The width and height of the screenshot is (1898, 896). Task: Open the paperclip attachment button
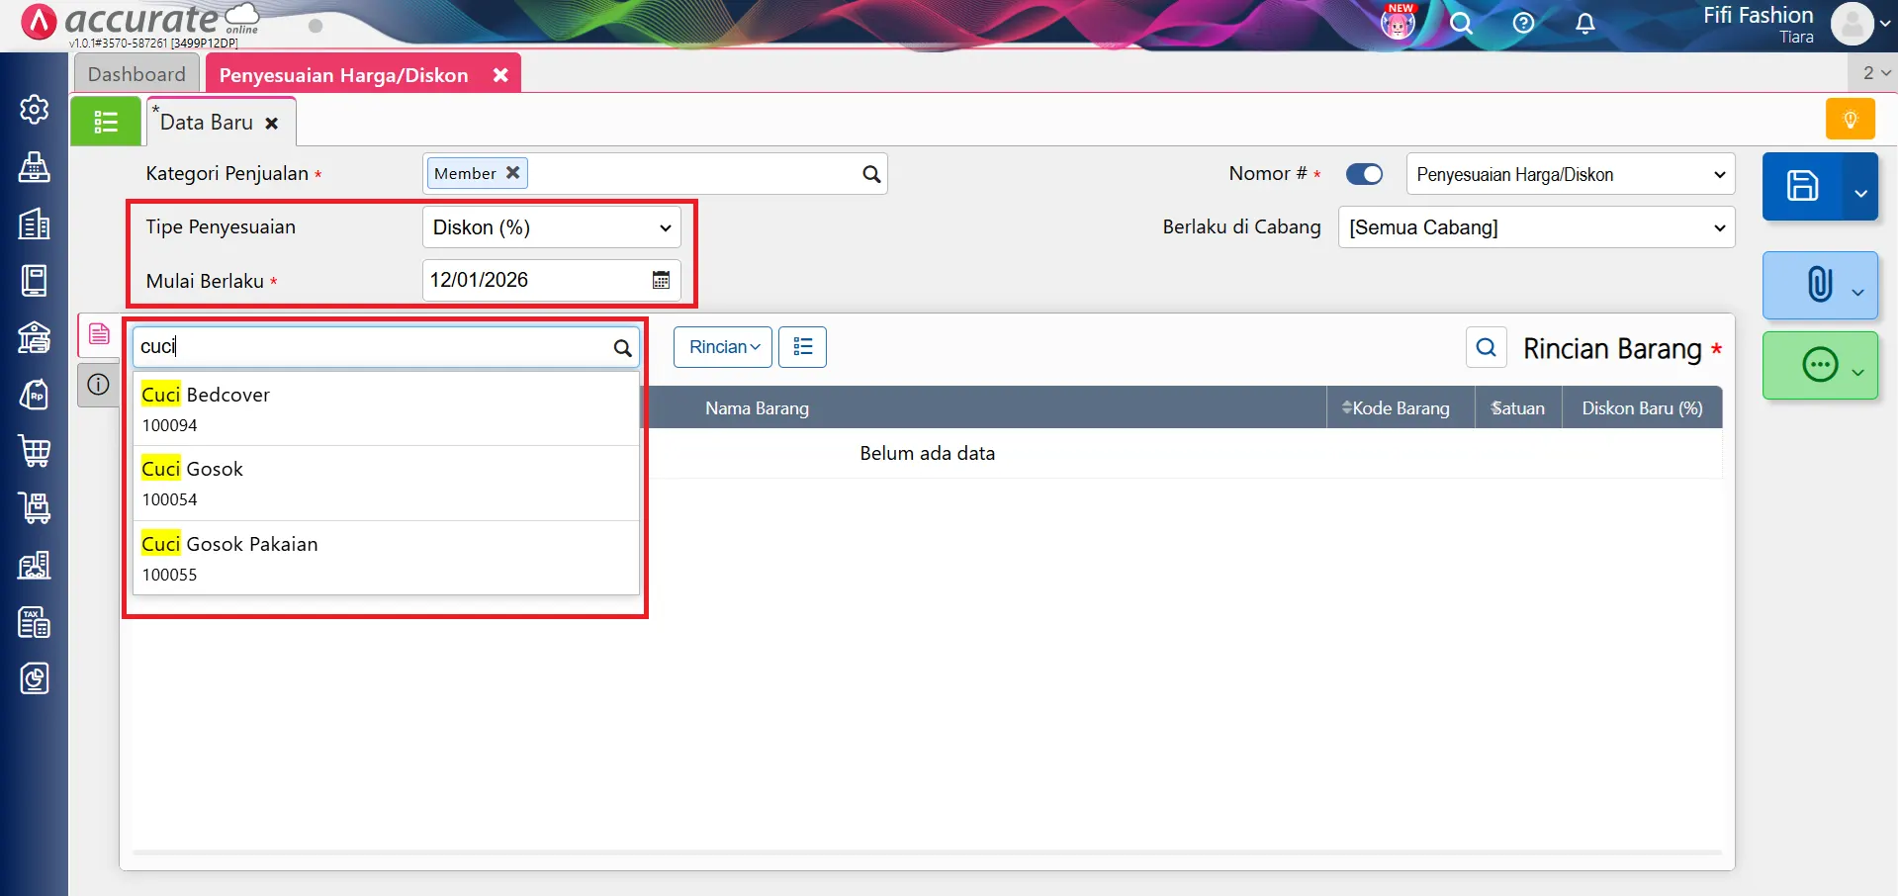click(1819, 285)
